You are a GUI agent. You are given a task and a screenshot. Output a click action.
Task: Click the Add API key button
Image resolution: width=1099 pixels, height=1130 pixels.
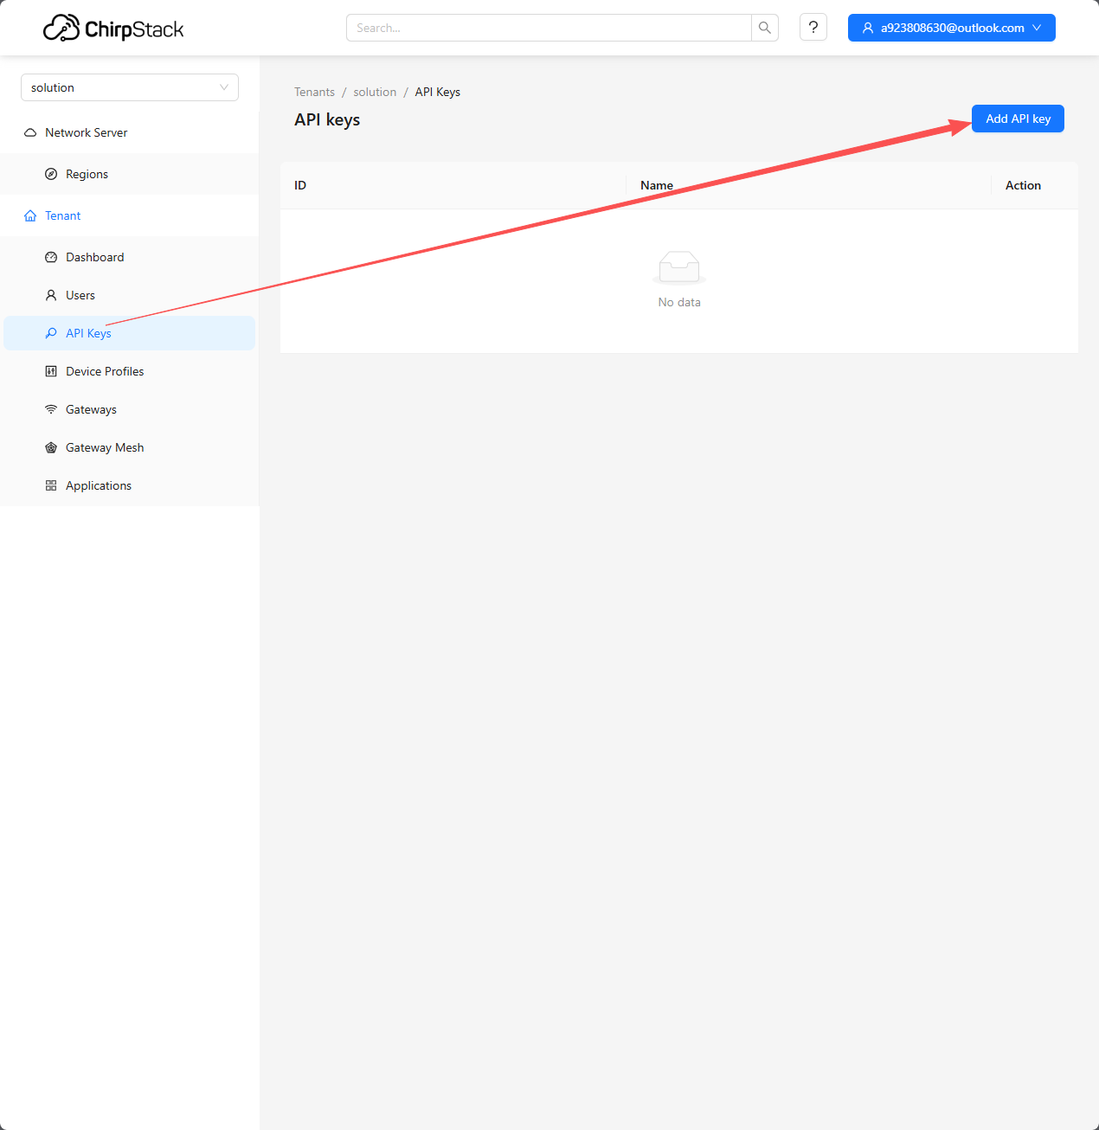tap(1018, 119)
